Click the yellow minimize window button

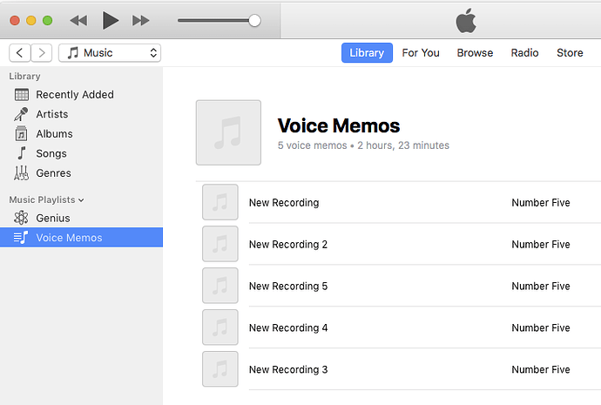click(x=31, y=20)
